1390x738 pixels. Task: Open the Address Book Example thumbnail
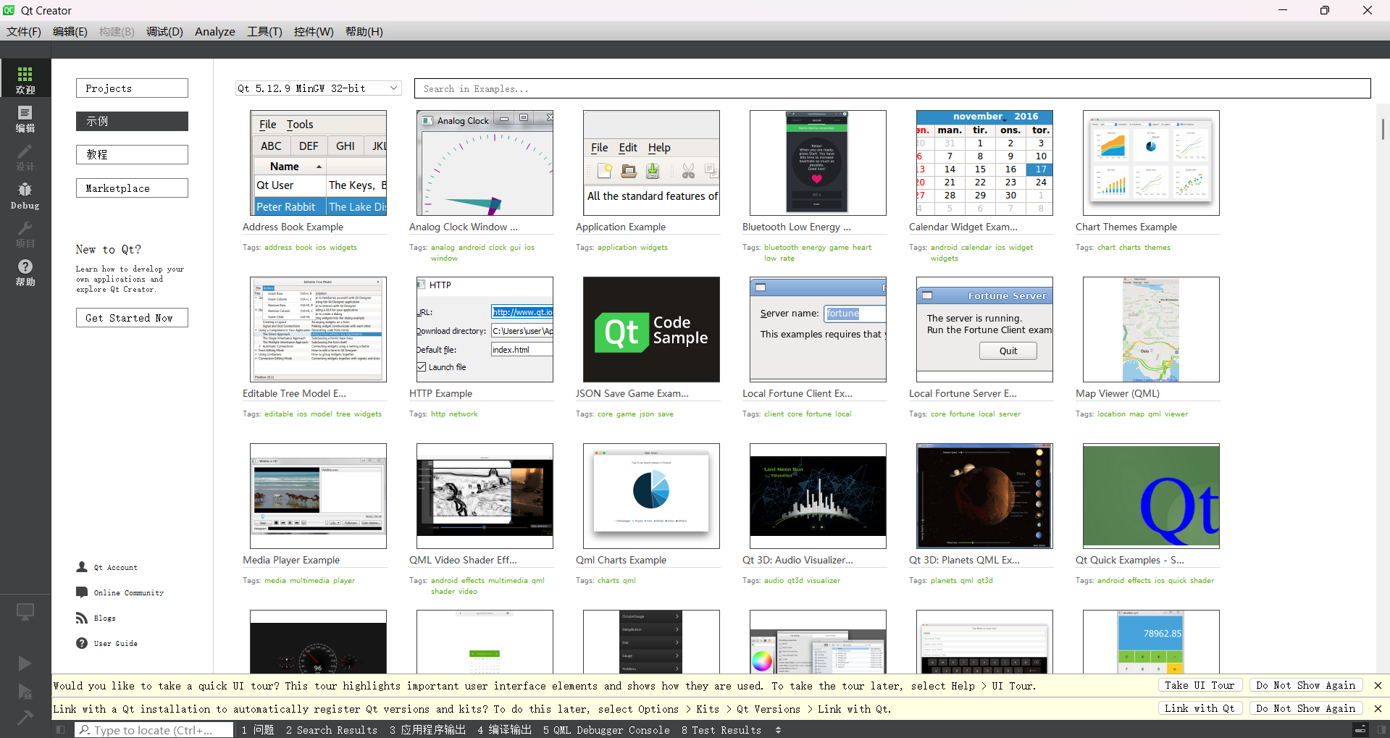click(318, 163)
